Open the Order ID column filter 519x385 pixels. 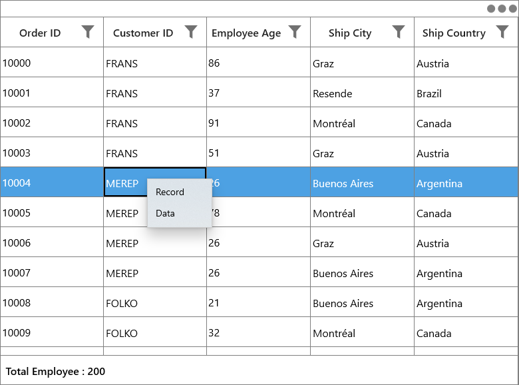click(x=88, y=32)
